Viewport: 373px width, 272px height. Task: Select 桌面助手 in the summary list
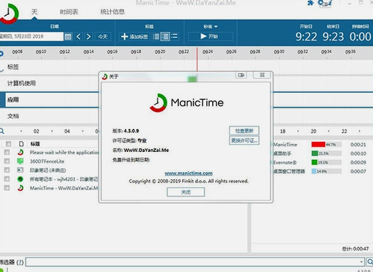pos(282,154)
